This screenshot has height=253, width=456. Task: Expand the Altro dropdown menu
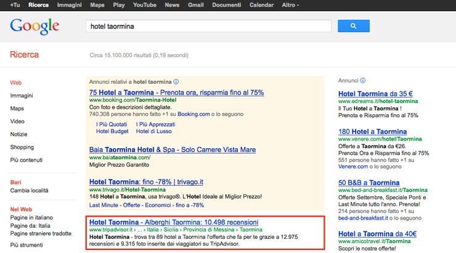click(290, 5)
